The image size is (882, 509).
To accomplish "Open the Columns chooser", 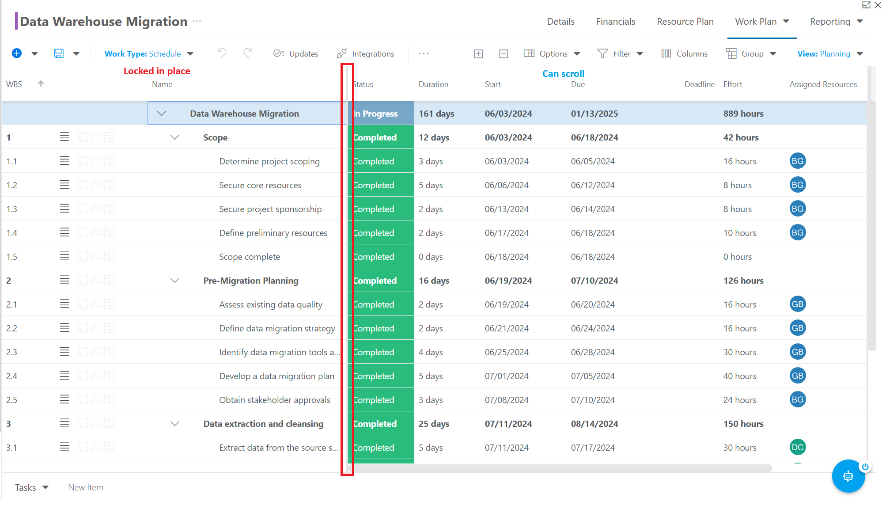I will coord(684,53).
